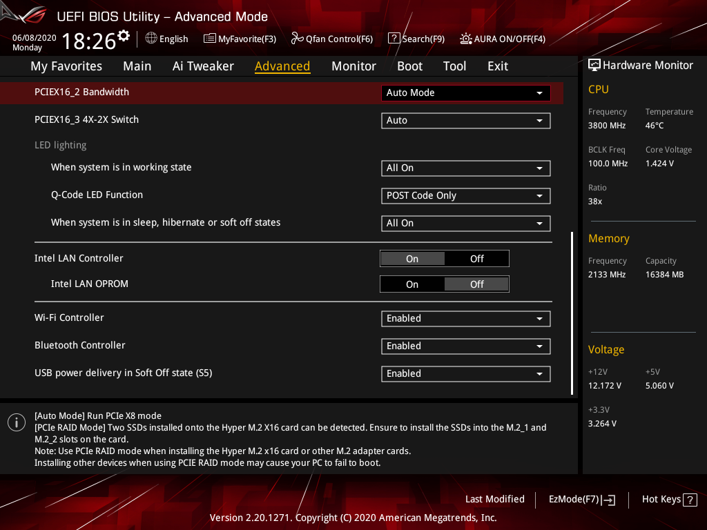
Task: Turn Intel LAN Controller Off
Action: tap(476, 259)
